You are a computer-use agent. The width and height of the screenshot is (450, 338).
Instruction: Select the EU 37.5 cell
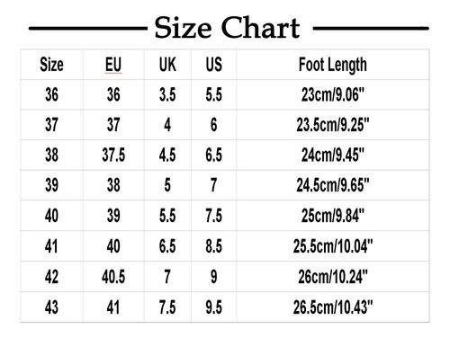[113, 156]
